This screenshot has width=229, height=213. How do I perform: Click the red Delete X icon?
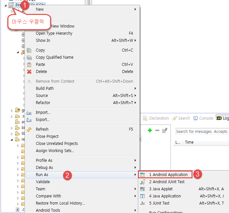29,72
